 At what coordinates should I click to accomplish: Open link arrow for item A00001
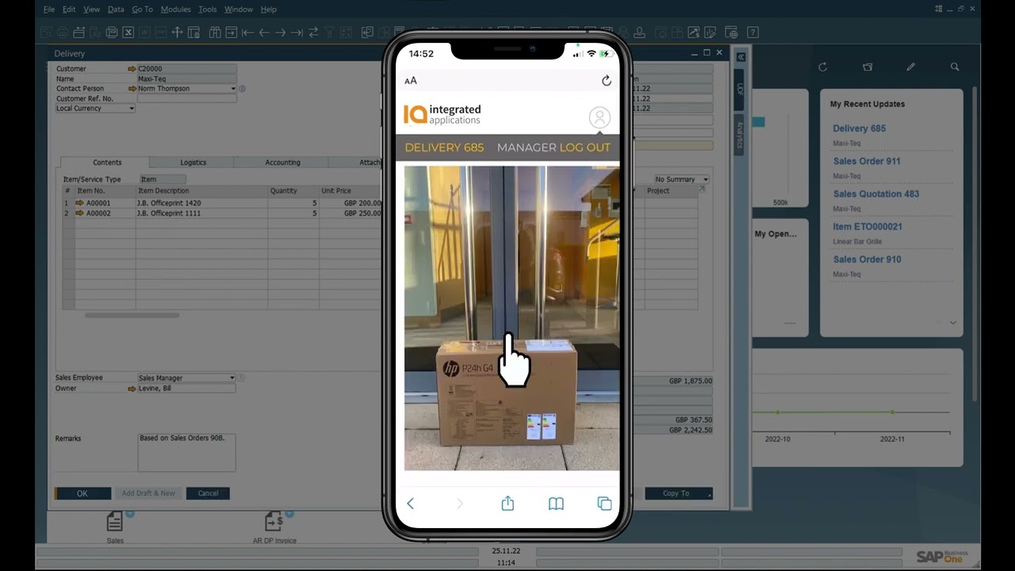(x=79, y=203)
